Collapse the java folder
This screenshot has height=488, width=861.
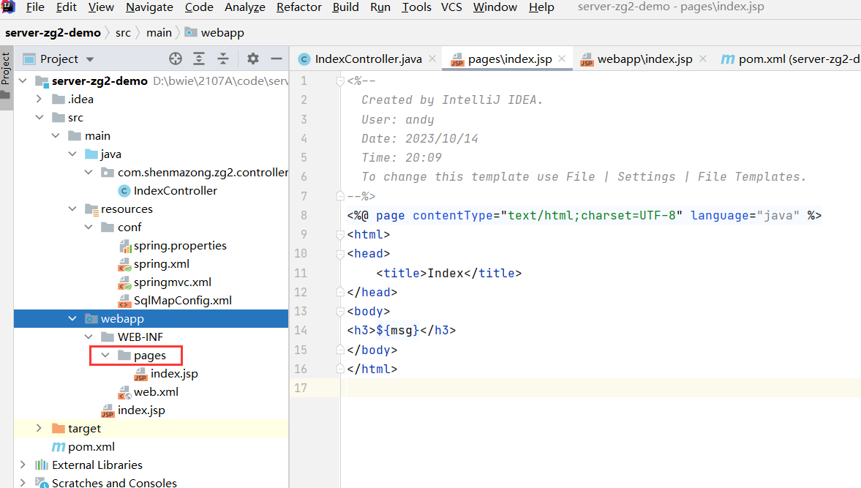click(x=72, y=154)
